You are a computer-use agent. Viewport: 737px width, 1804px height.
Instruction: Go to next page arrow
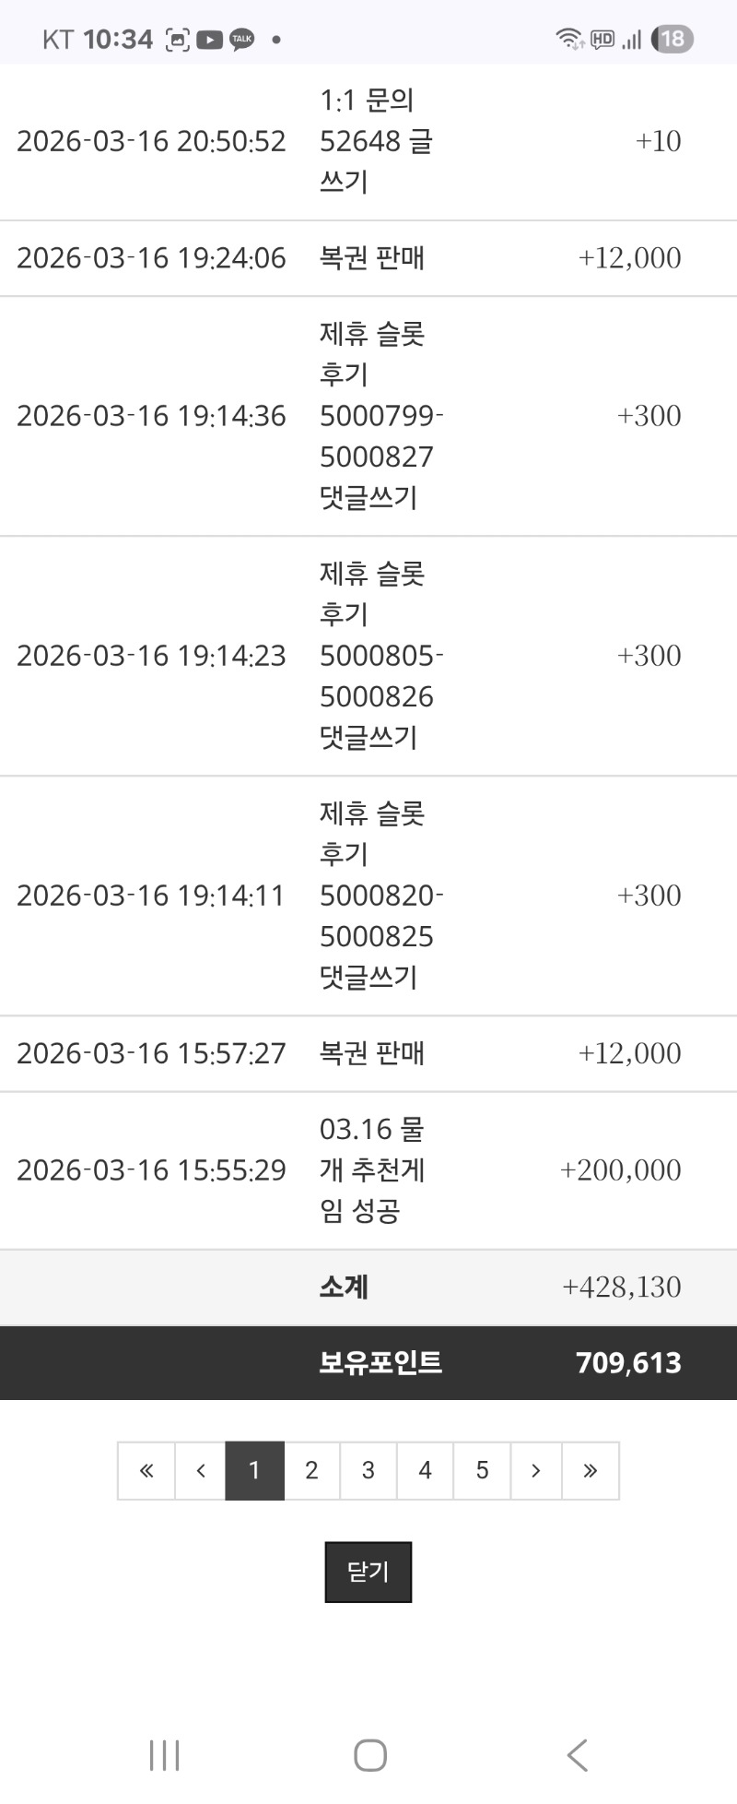coord(535,1470)
